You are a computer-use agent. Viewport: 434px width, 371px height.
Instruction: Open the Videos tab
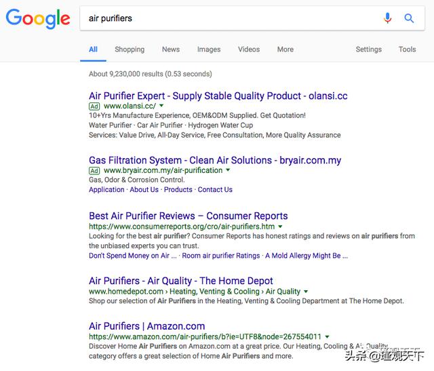point(249,50)
